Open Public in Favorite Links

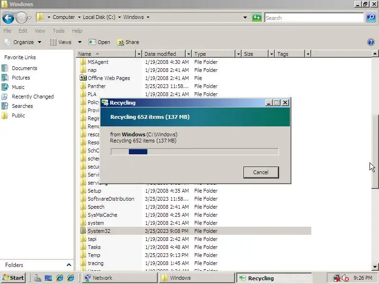(18, 115)
